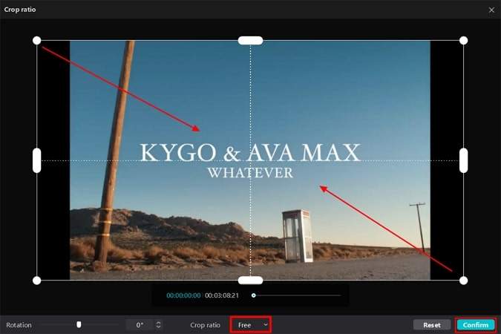501x334 pixels.
Task: Click the current timecode 00:00:00:00
Action: [x=184, y=295]
